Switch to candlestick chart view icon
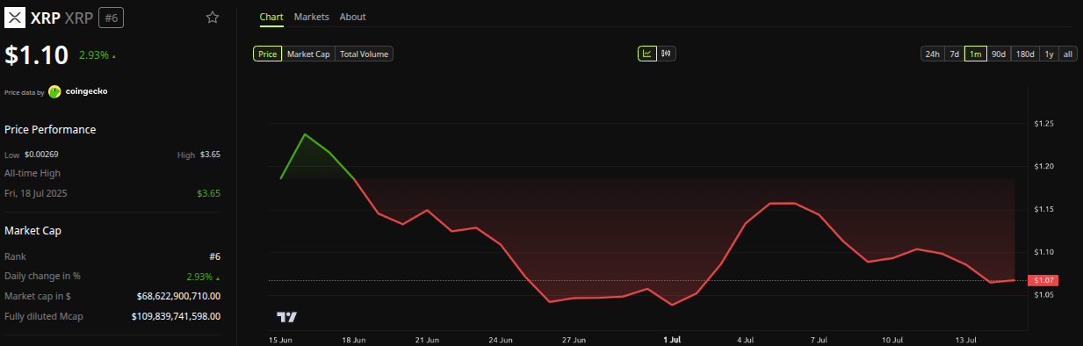 [x=667, y=54]
